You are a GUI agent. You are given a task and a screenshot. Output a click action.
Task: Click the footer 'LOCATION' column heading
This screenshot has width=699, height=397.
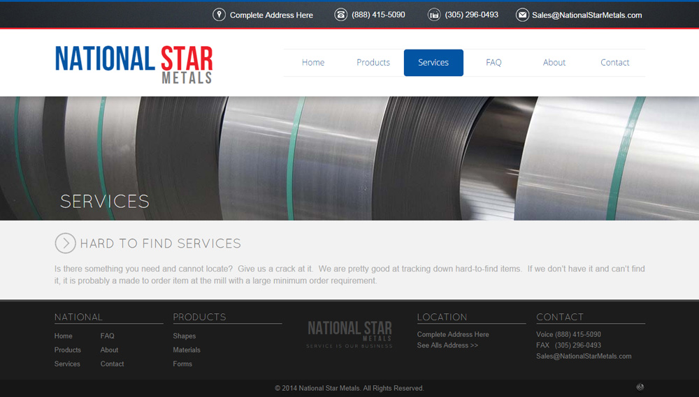pyautogui.click(x=442, y=317)
